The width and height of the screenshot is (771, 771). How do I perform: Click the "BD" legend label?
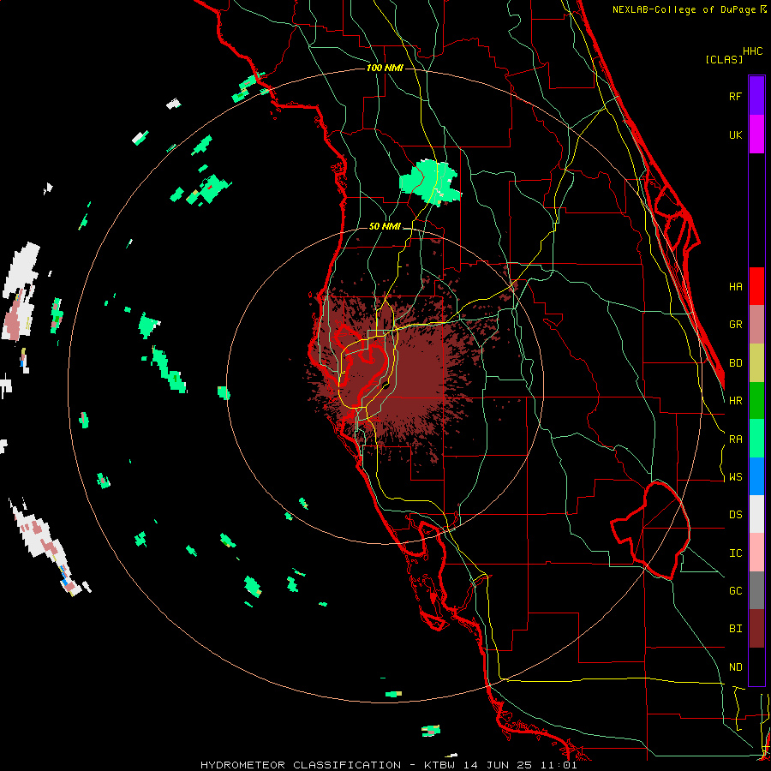click(735, 363)
